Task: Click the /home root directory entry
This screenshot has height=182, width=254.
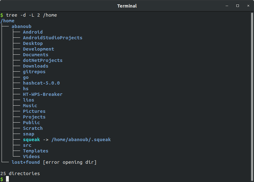Action: (x=8, y=21)
